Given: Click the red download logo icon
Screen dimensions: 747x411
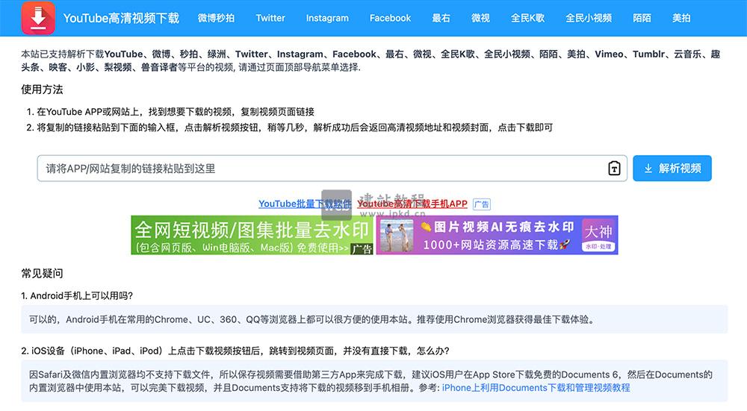Looking at the screenshot, I should [x=38, y=18].
